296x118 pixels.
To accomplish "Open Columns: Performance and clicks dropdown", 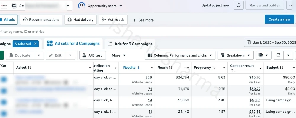I will pos(180,55).
